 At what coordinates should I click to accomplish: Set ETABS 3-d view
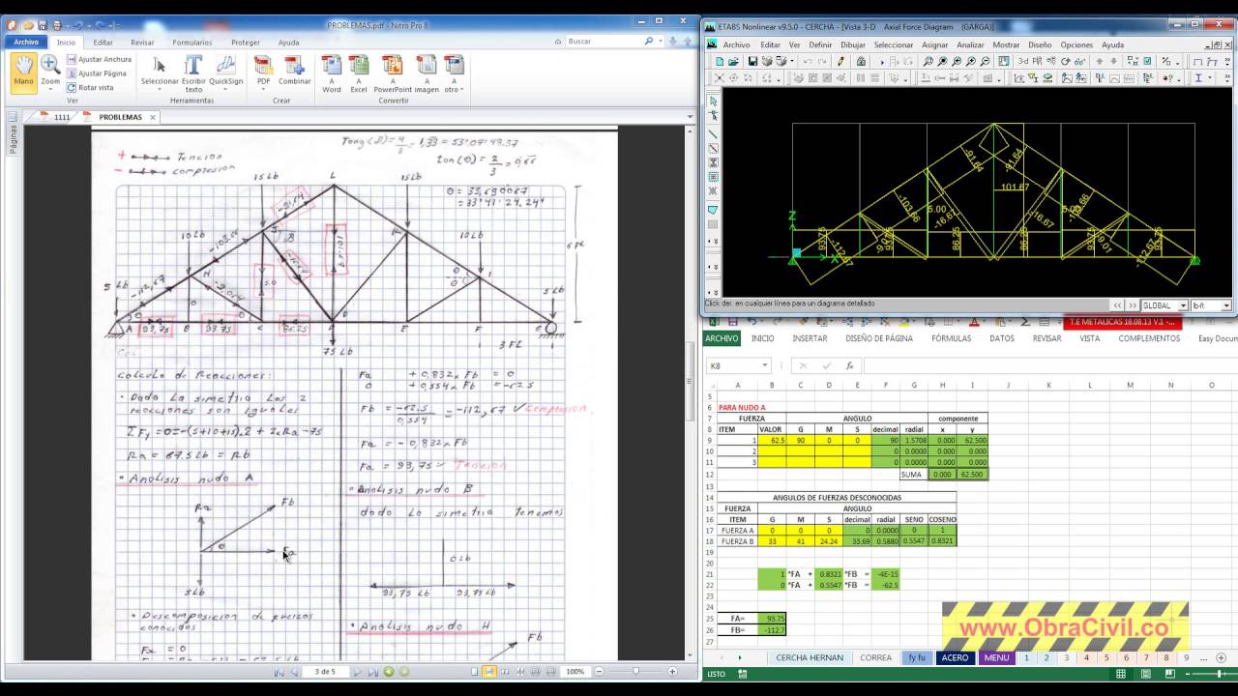tap(1023, 61)
